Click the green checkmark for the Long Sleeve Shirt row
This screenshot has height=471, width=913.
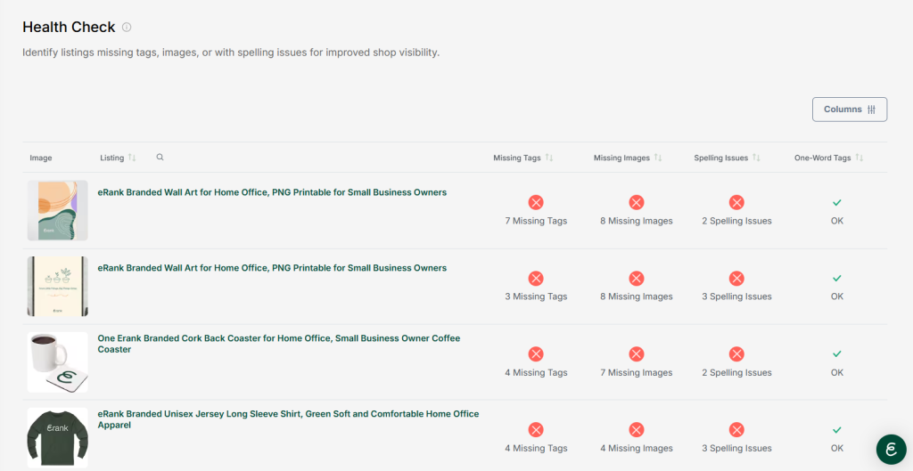(x=836, y=431)
